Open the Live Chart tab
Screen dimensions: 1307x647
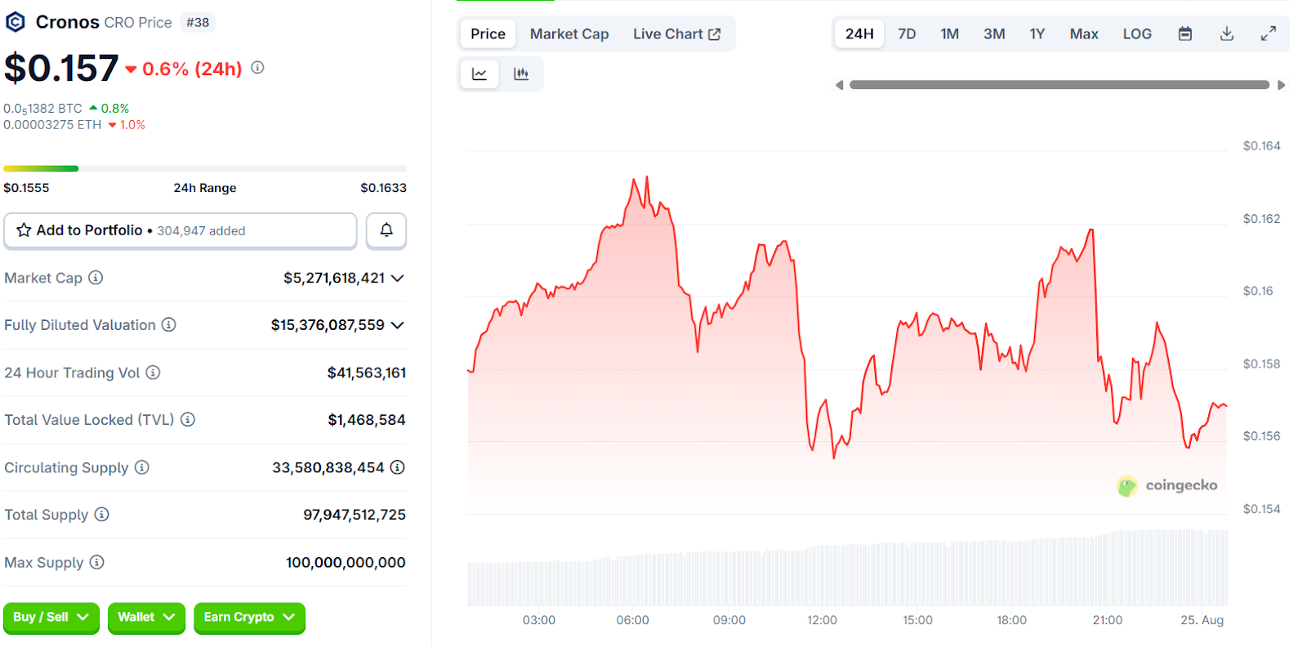click(x=676, y=33)
